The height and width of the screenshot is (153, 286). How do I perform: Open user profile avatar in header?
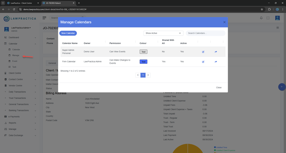click(277, 18)
